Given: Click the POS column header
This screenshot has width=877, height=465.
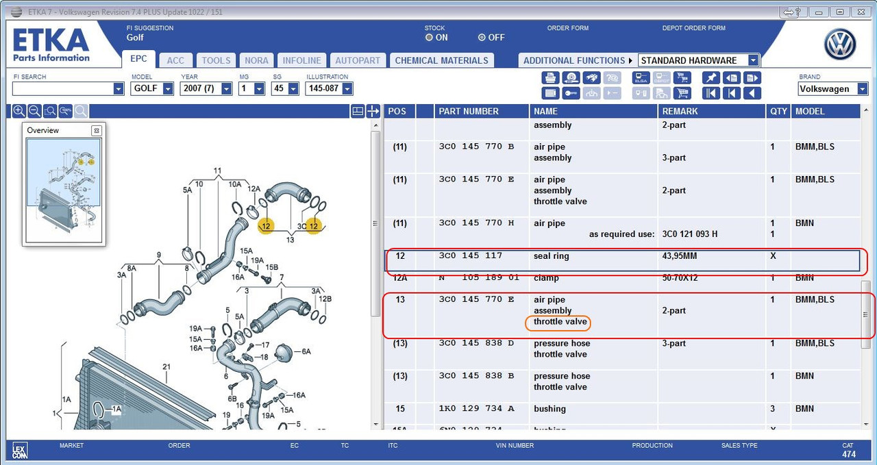Looking at the screenshot, I should click(399, 111).
